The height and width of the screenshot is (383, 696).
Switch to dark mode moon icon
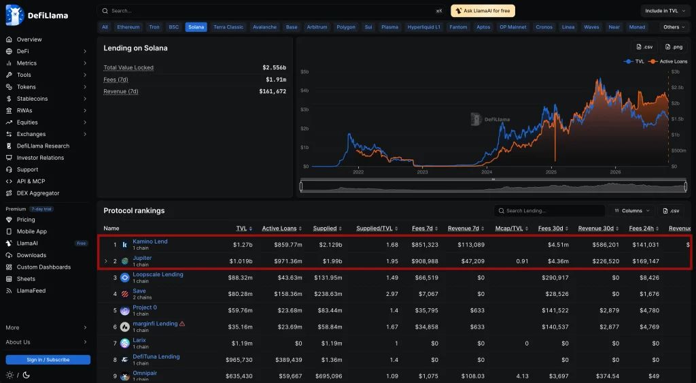(x=27, y=375)
